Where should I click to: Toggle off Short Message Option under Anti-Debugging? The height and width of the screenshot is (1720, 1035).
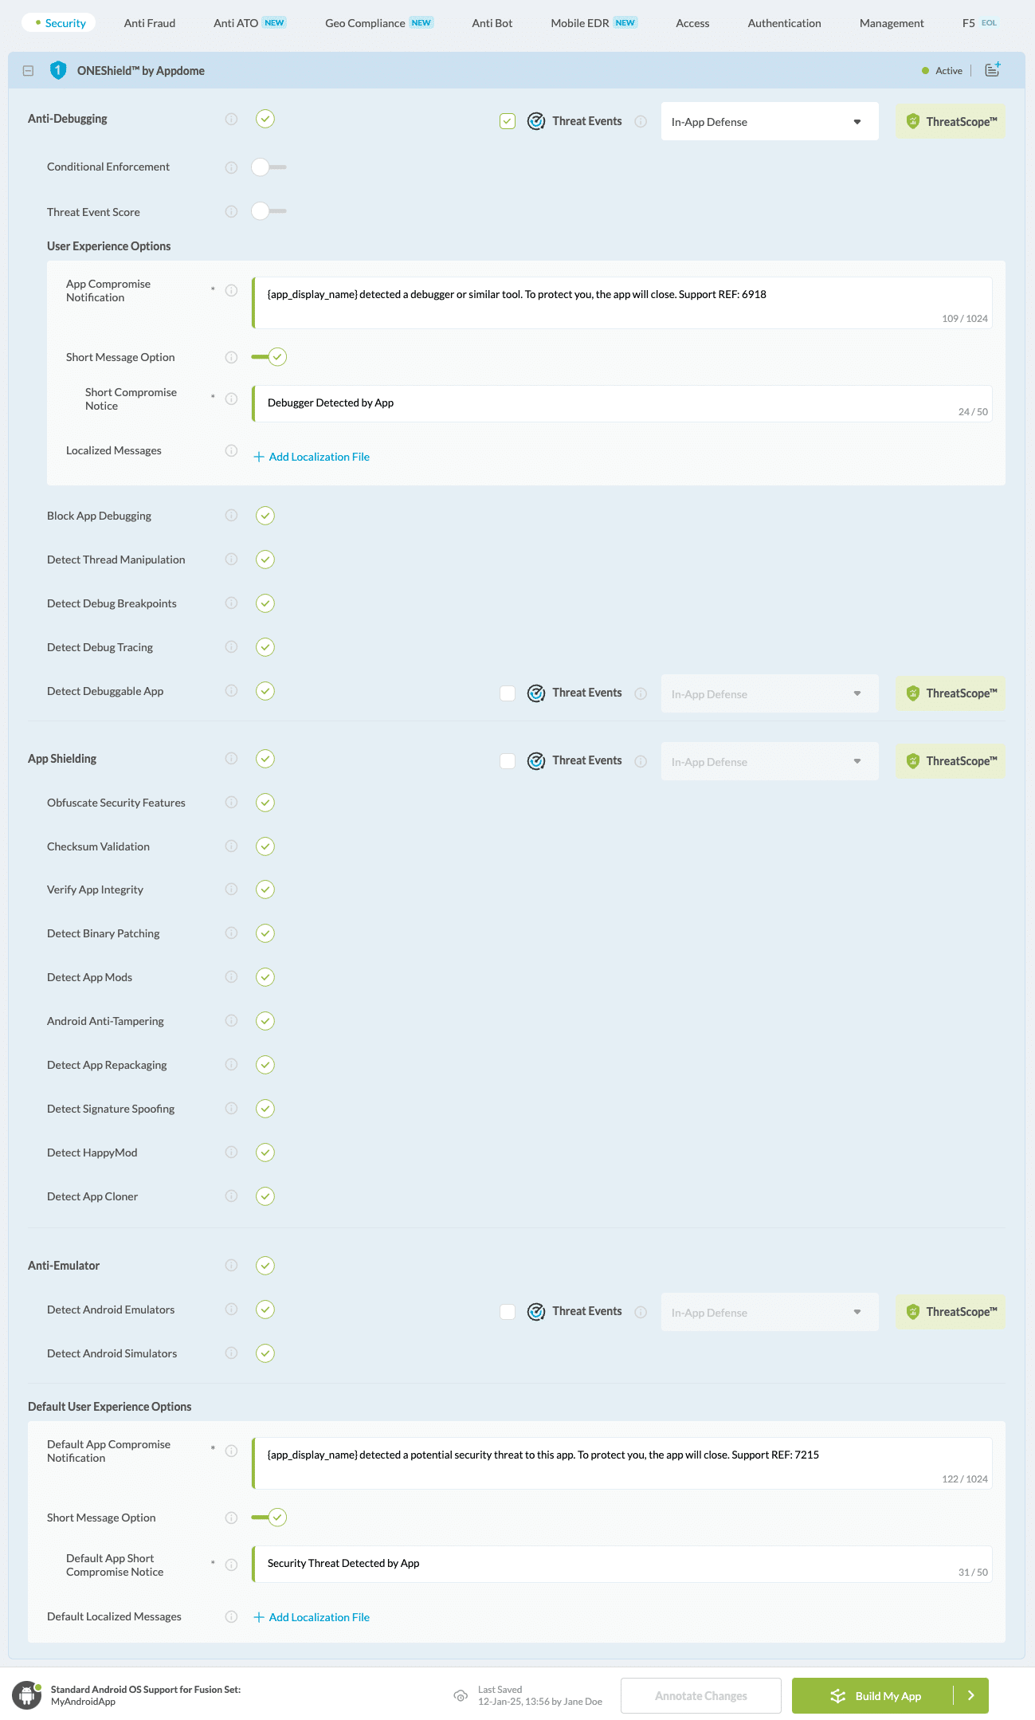coord(269,357)
